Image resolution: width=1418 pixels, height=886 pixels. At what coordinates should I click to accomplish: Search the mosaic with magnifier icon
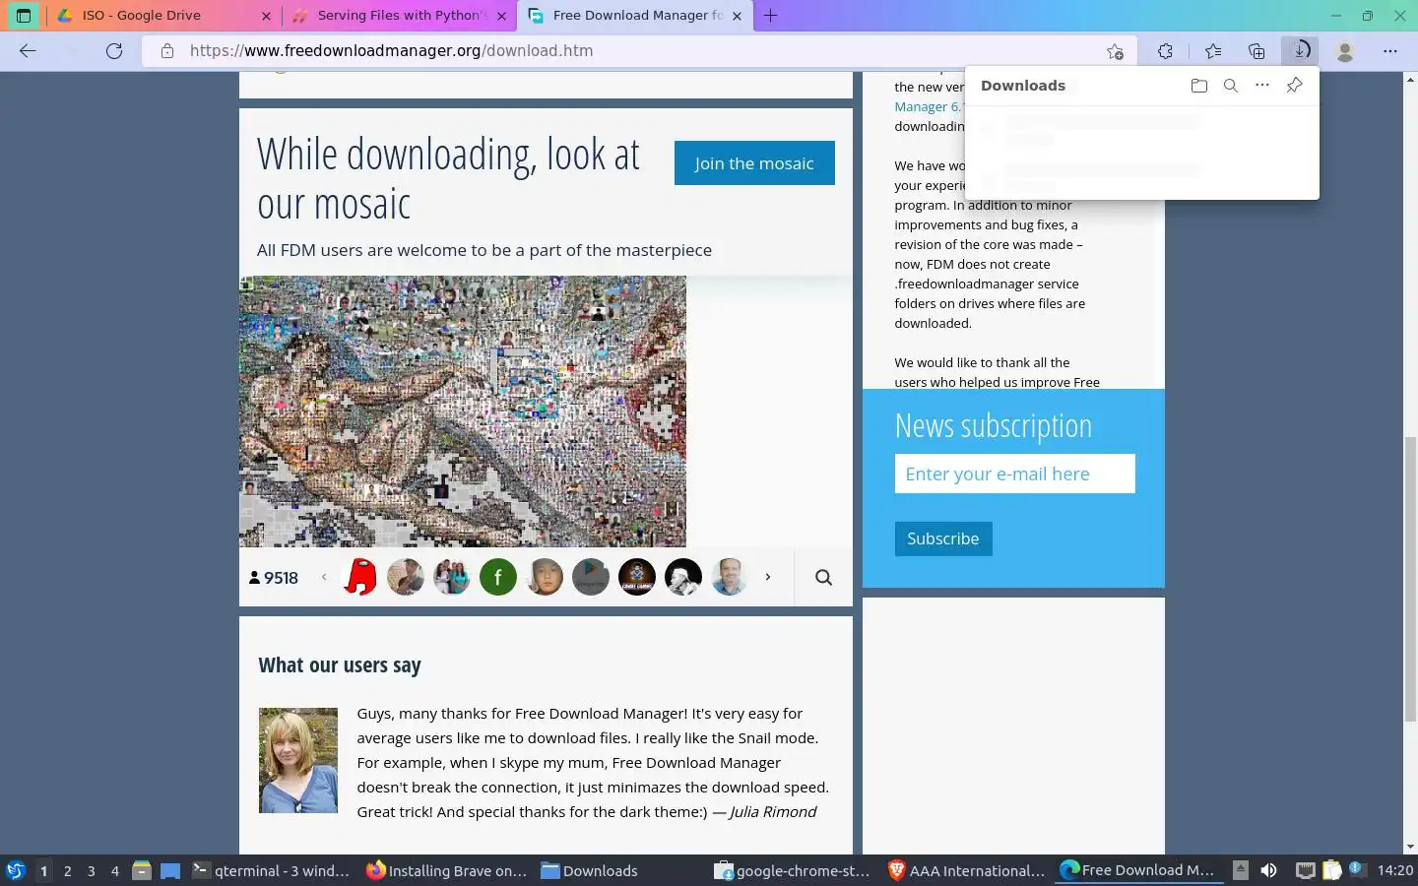824,578
